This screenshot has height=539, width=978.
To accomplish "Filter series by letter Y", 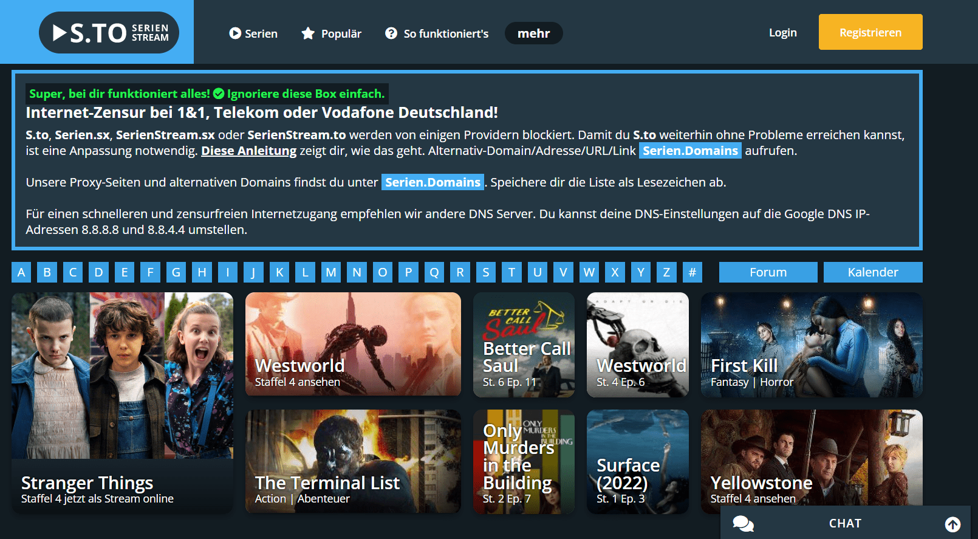I will coord(641,272).
